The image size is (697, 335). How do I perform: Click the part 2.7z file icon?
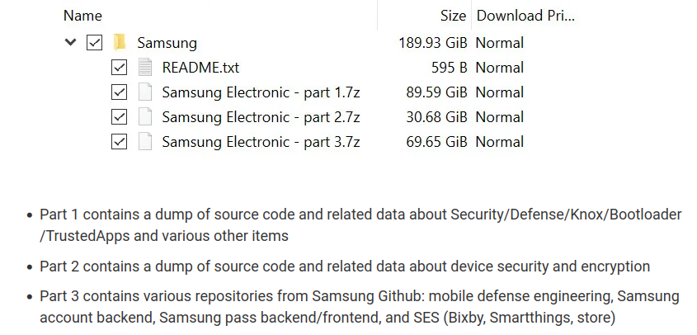[145, 116]
